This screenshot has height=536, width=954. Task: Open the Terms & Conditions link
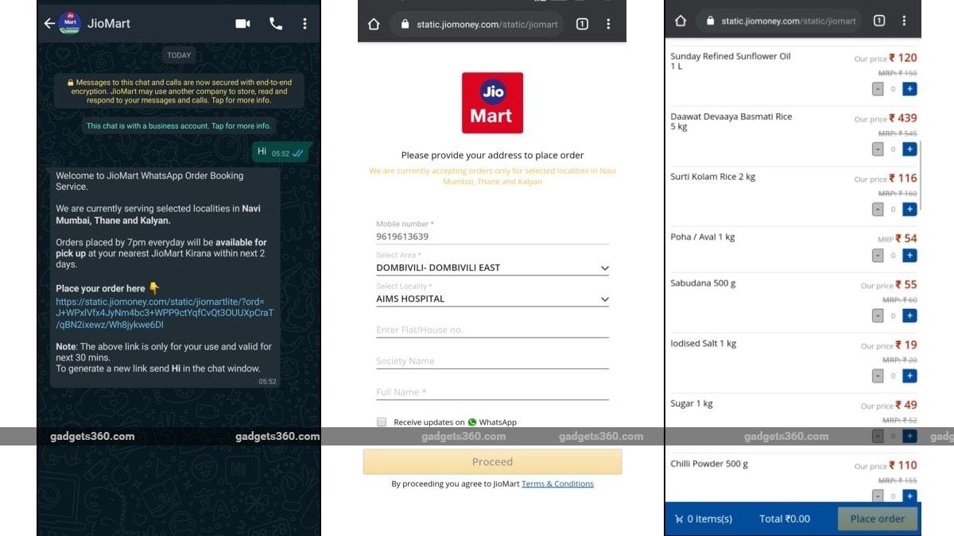click(557, 484)
